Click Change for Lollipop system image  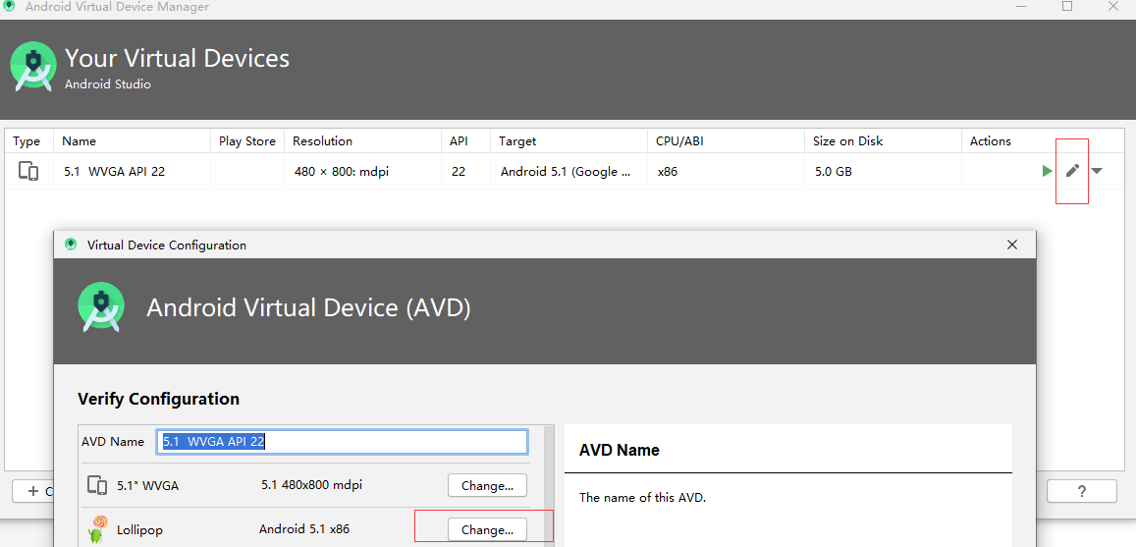(x=487, y=529)
